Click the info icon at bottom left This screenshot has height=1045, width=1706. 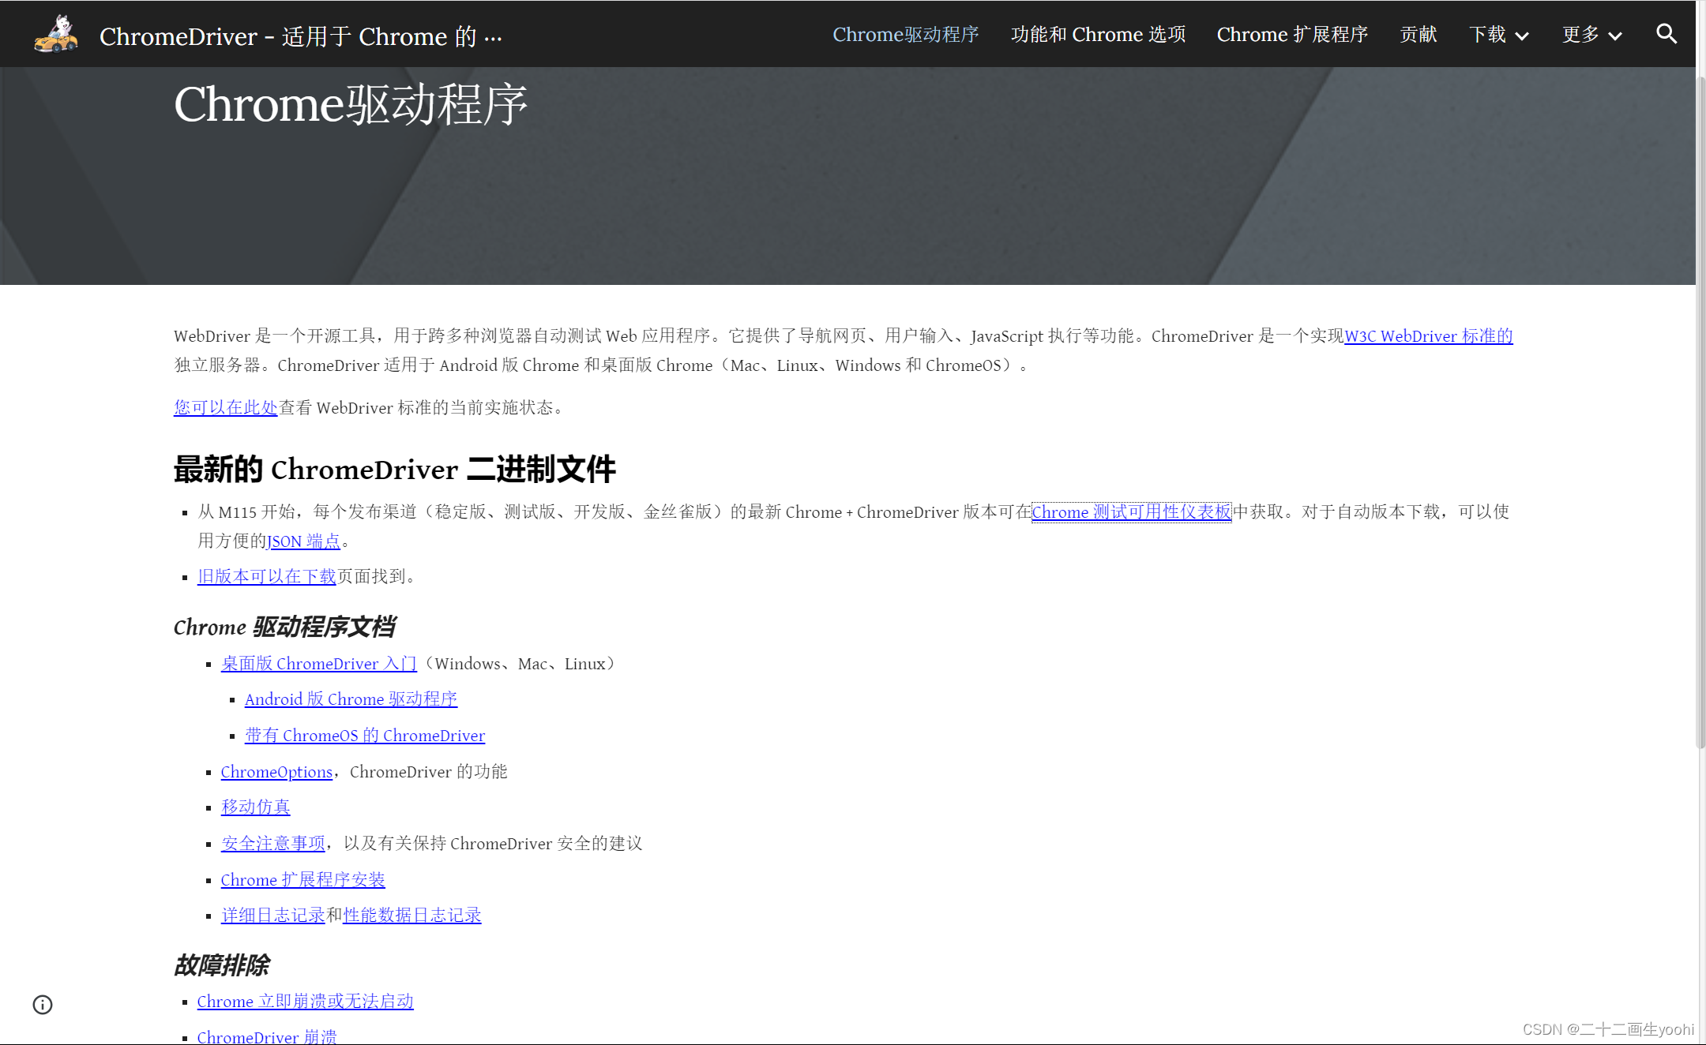(x=42, y=1004)
